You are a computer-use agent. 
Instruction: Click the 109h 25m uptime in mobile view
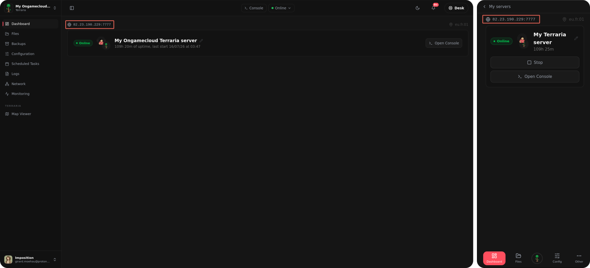coord(544,49)
